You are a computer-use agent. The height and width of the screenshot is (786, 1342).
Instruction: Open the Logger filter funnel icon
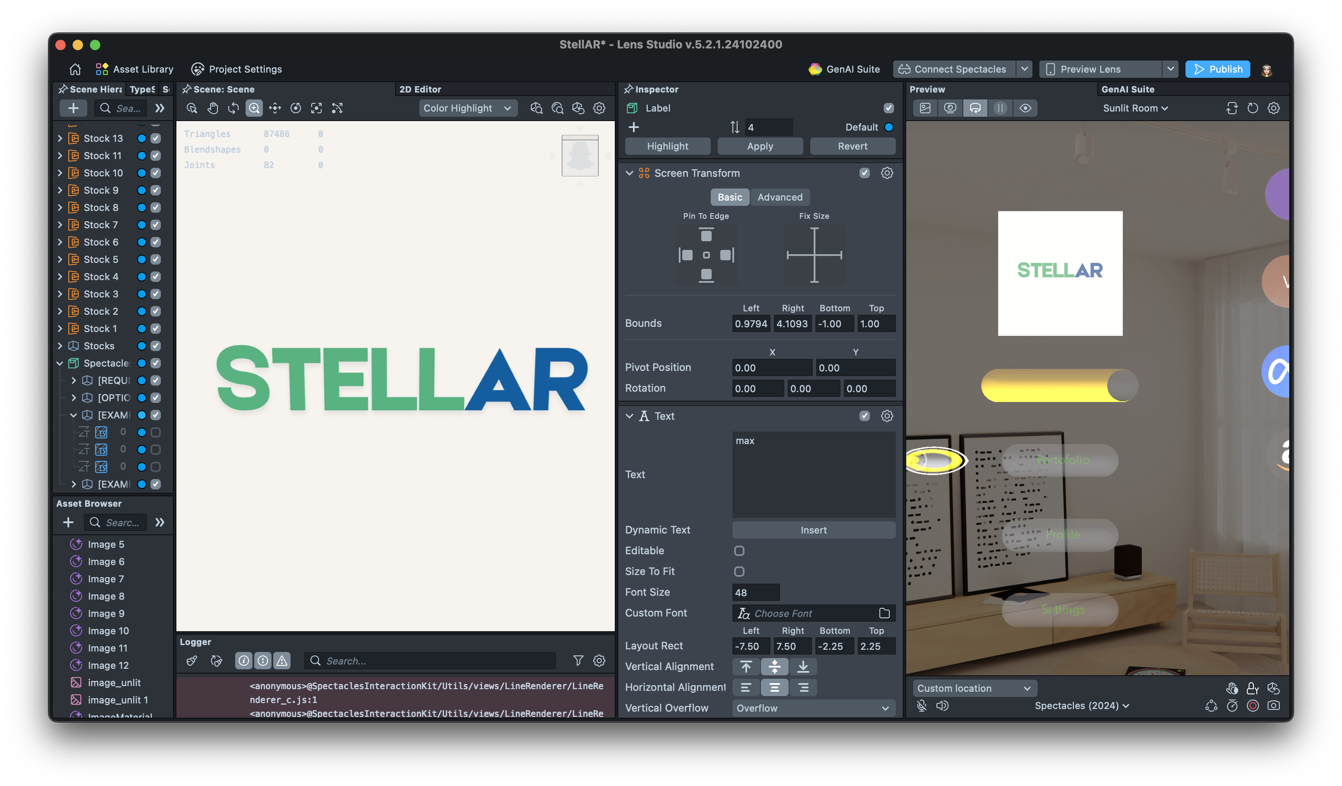coord(578,661)
